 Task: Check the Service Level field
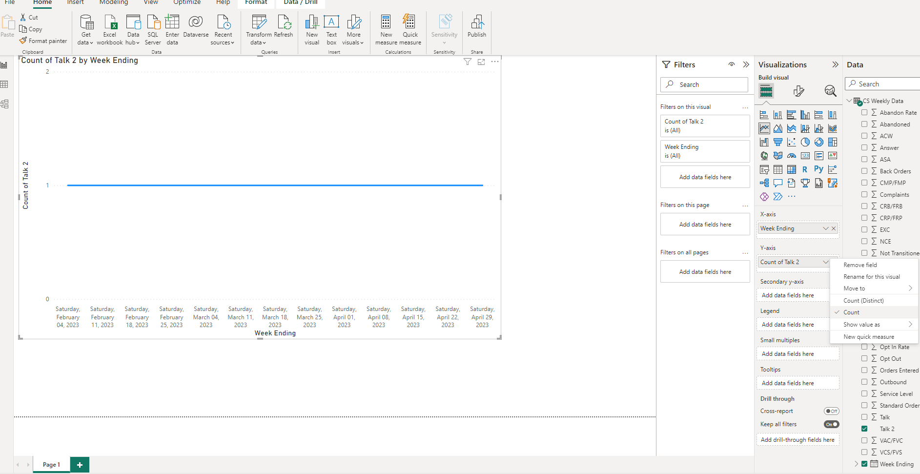(864, 393)
